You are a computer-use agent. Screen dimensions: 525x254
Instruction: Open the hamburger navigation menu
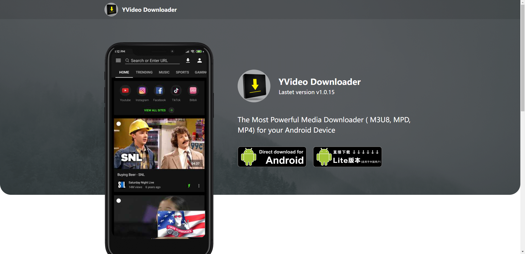tap(118, 60)
